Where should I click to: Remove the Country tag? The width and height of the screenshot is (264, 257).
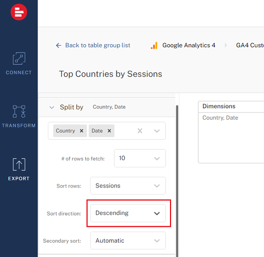(82, 131)
